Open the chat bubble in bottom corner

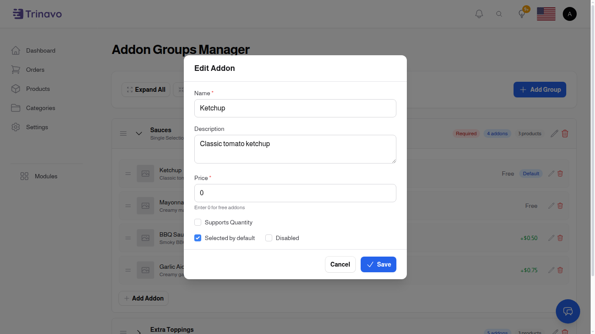pyautogui.click(x=568, y=311)
